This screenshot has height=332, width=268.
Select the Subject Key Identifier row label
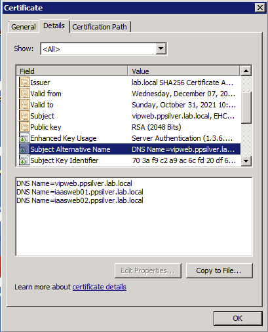pos(64,160)
